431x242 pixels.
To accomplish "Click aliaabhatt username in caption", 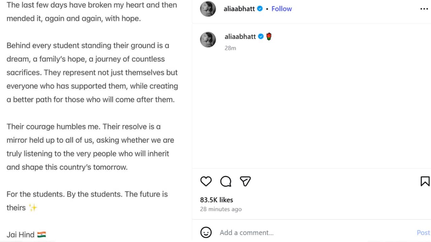I will click(240, 37).
